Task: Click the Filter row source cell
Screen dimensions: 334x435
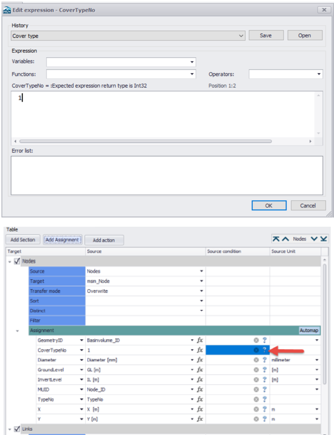Action: [x=145, y=320]
